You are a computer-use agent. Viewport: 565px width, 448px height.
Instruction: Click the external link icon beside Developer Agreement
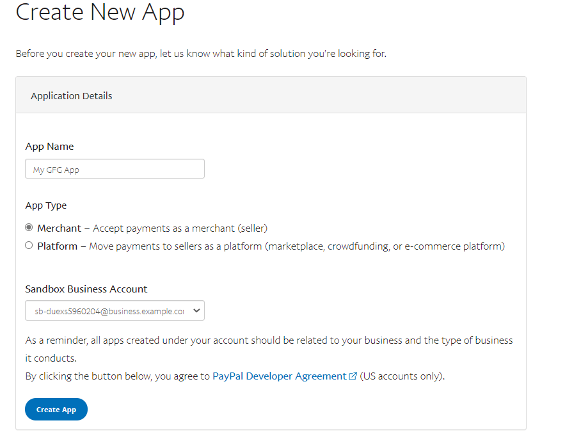pyautogui.click(x=353, y=376)
